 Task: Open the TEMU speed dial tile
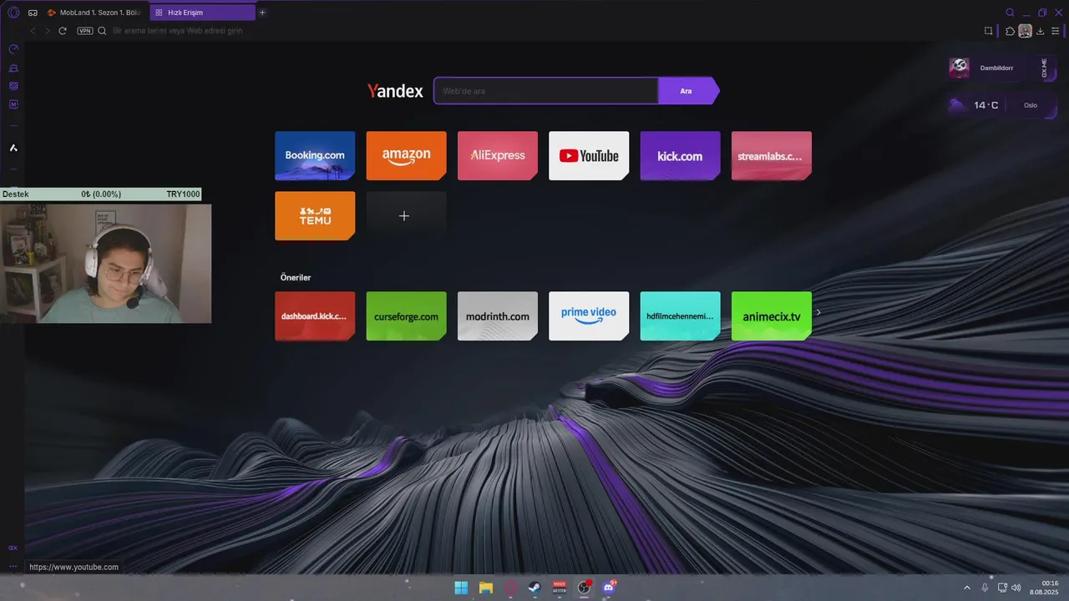coord(315,215)
